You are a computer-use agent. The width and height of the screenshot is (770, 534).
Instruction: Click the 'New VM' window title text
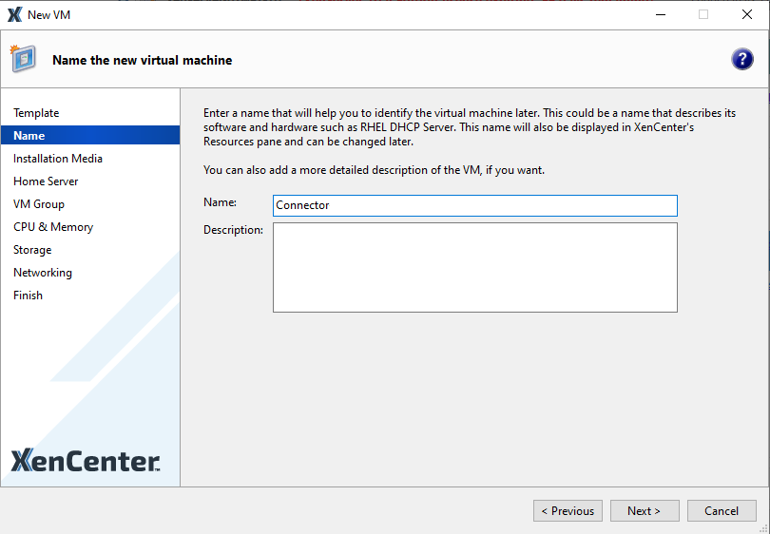[x=49, y=15]
